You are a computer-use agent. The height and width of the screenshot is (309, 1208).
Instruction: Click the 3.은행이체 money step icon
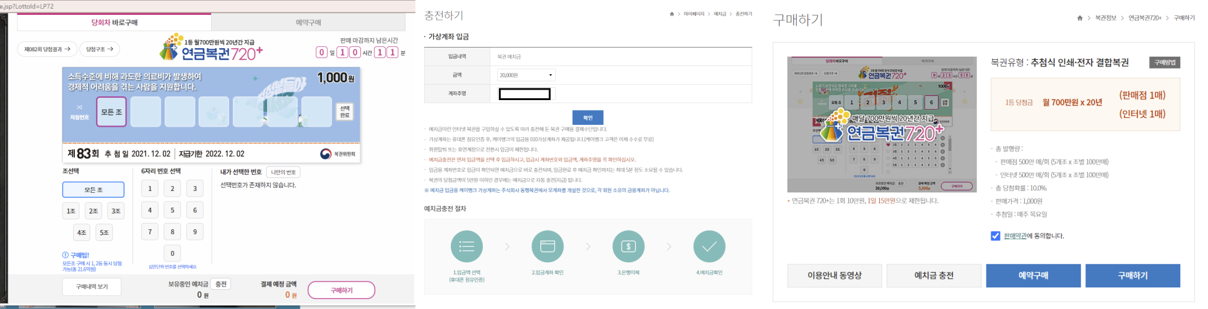[628, 247]
